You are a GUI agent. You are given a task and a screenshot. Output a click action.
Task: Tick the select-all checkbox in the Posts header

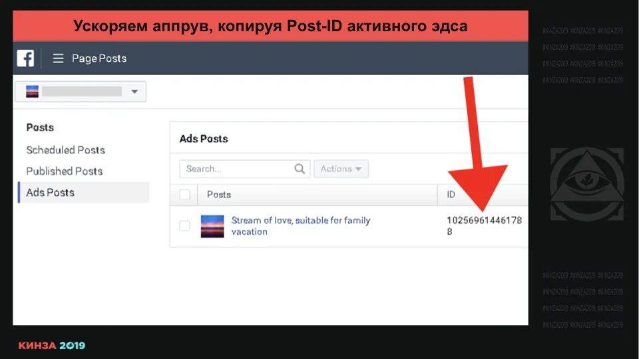pyautogui.click(x=184, y=195)
